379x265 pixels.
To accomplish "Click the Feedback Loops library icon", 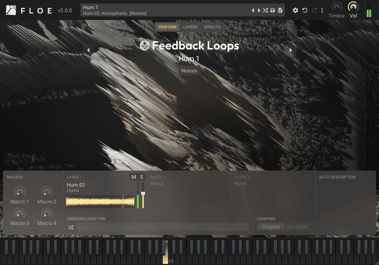I will 144,45.
